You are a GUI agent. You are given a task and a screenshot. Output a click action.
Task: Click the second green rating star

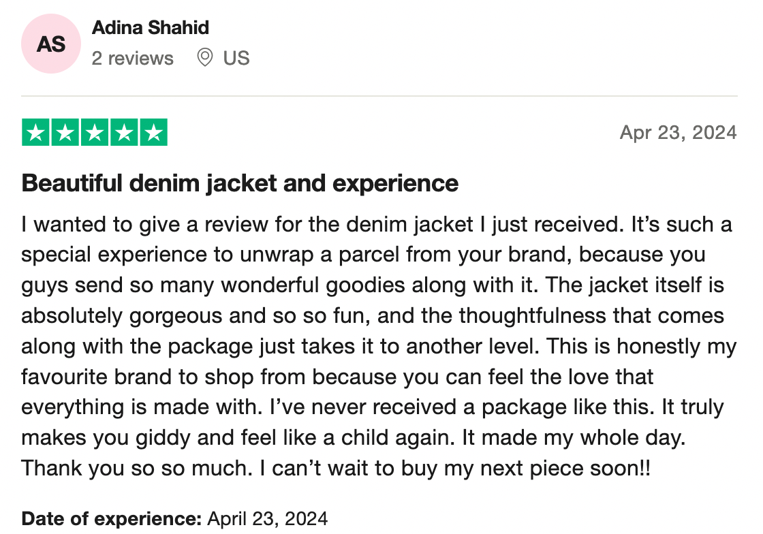tap(65, 132)
